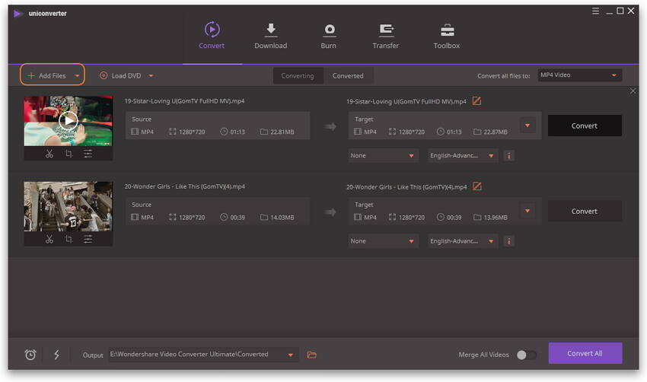
Task: Switch to the Burn tab
Action: tap(329, 36)
